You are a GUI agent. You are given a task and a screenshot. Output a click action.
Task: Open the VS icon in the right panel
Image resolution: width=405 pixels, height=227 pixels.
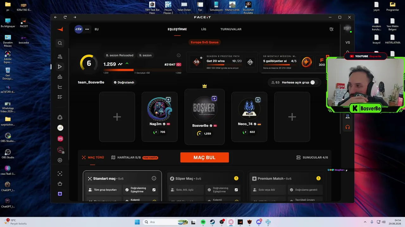pyautogui.click(x=348, y=43)
